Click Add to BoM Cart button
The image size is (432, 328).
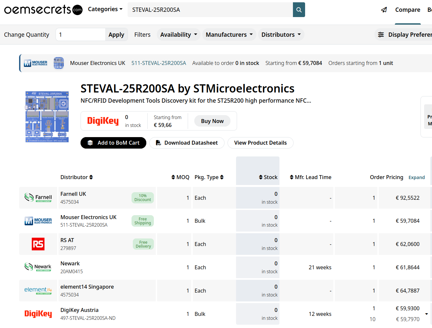[x=113, y=143]
